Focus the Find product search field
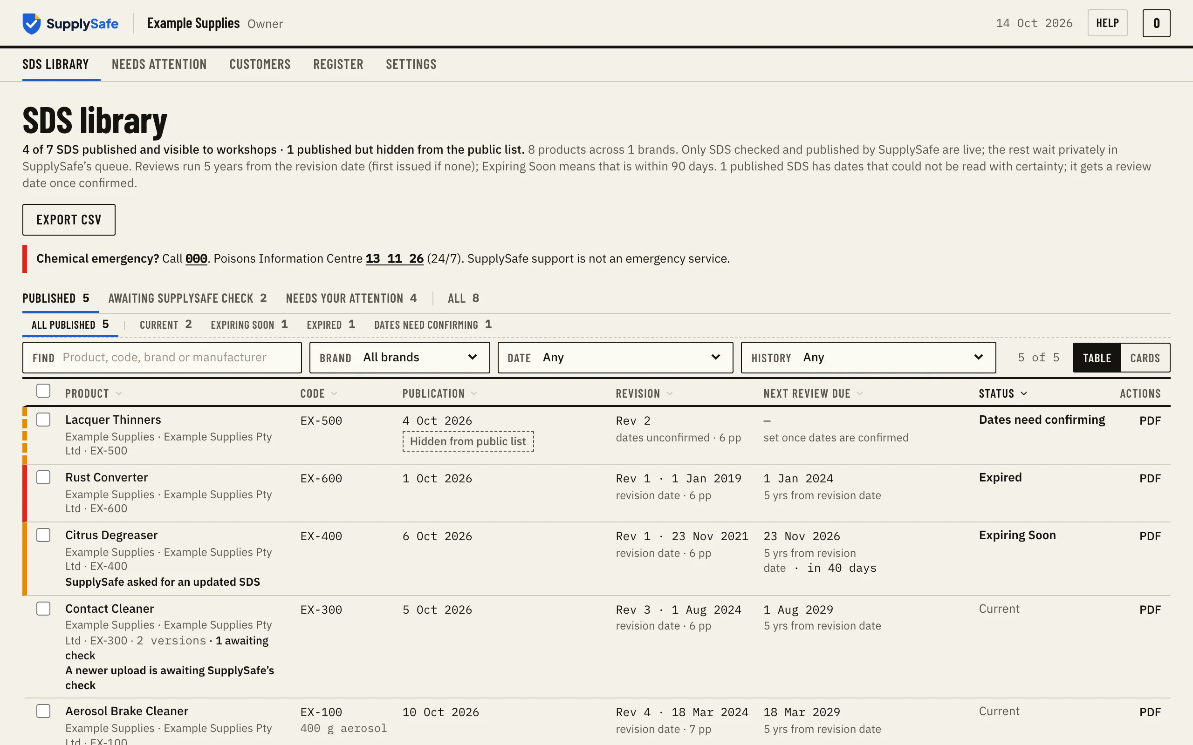Screen dimensions: 1193x745 pos(162,358)
